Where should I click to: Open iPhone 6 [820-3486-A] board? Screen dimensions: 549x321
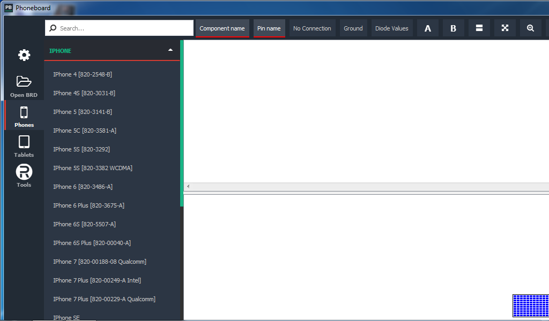83,187
